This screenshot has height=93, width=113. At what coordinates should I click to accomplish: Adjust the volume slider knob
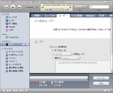click(34, 7)
